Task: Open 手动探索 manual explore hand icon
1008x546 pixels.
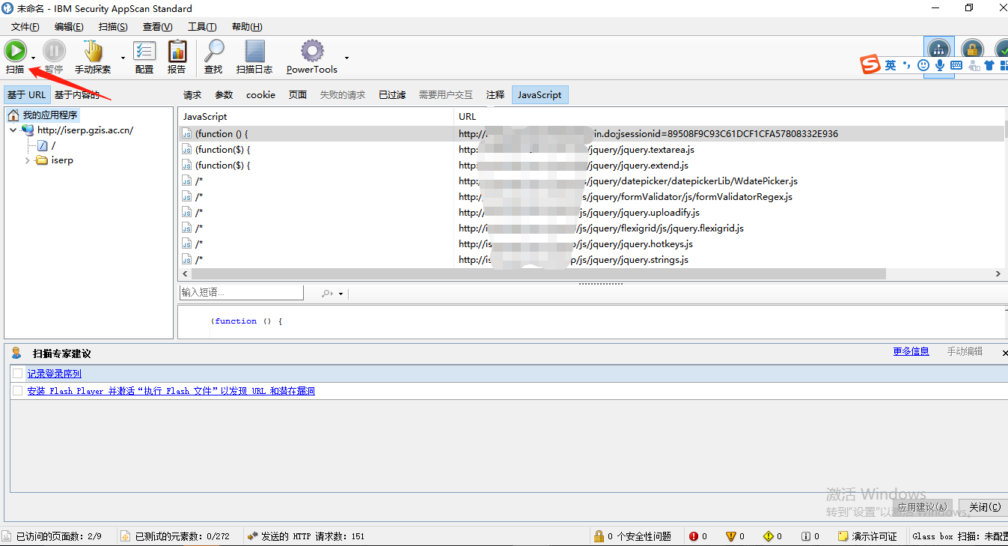Action: [93, 51]
